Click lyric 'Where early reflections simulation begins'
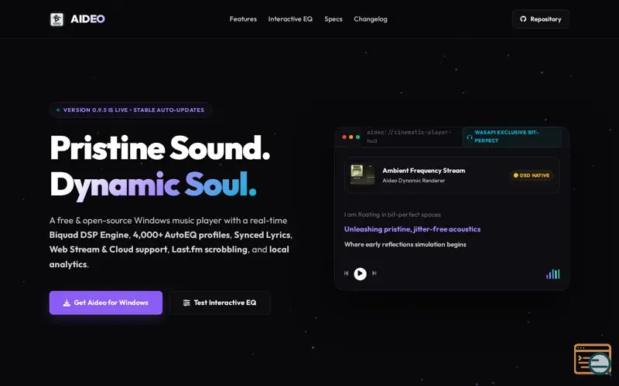The height and width of the screenshot is (386, 619). click(405, 244)
